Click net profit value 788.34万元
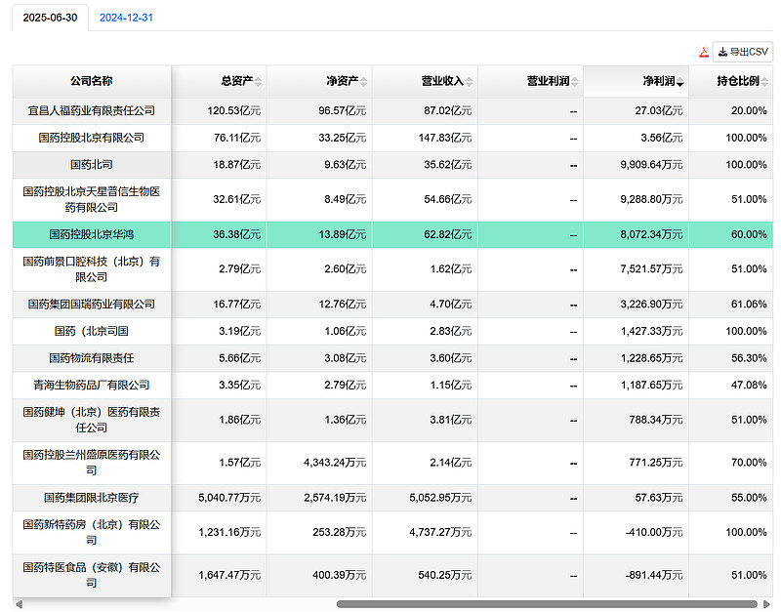Viewport: 781px width, 612px height. pyautogui.click(x=655, y=420)
